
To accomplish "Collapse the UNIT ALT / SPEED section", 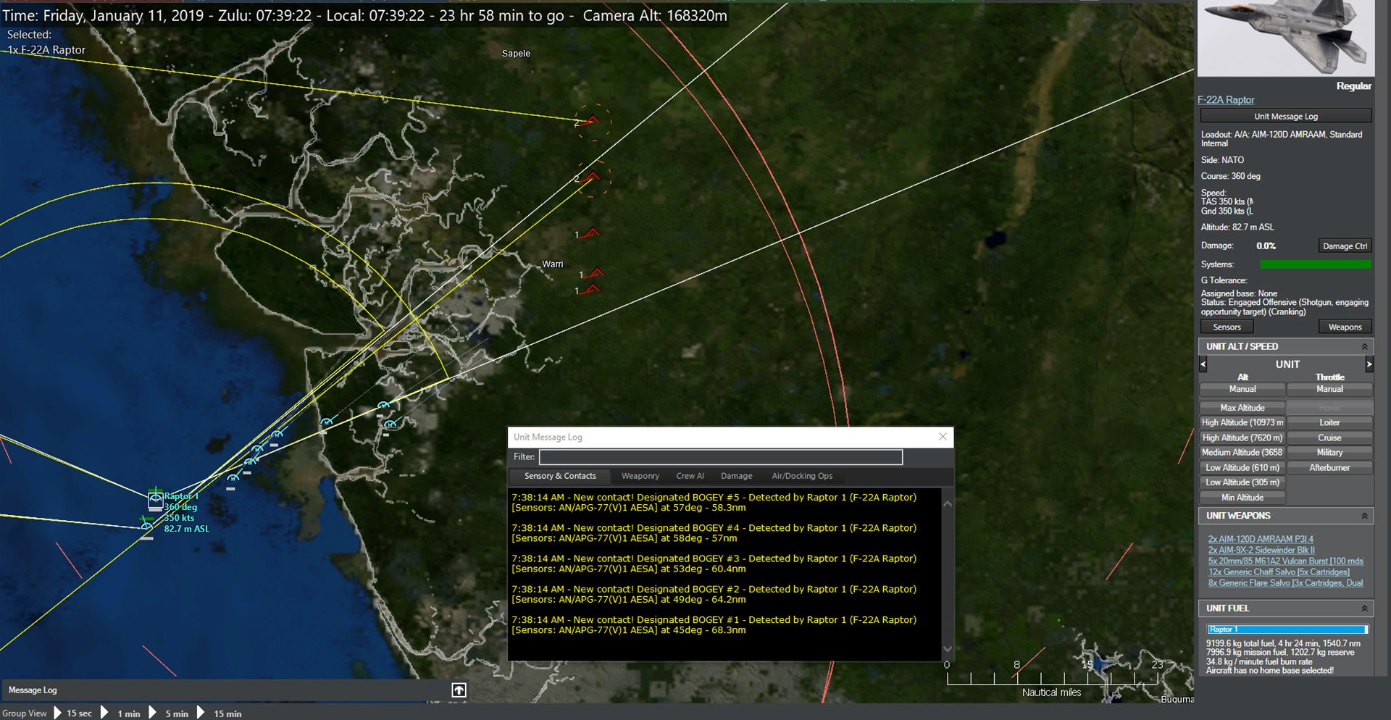I will click(x=1364, y=347).
